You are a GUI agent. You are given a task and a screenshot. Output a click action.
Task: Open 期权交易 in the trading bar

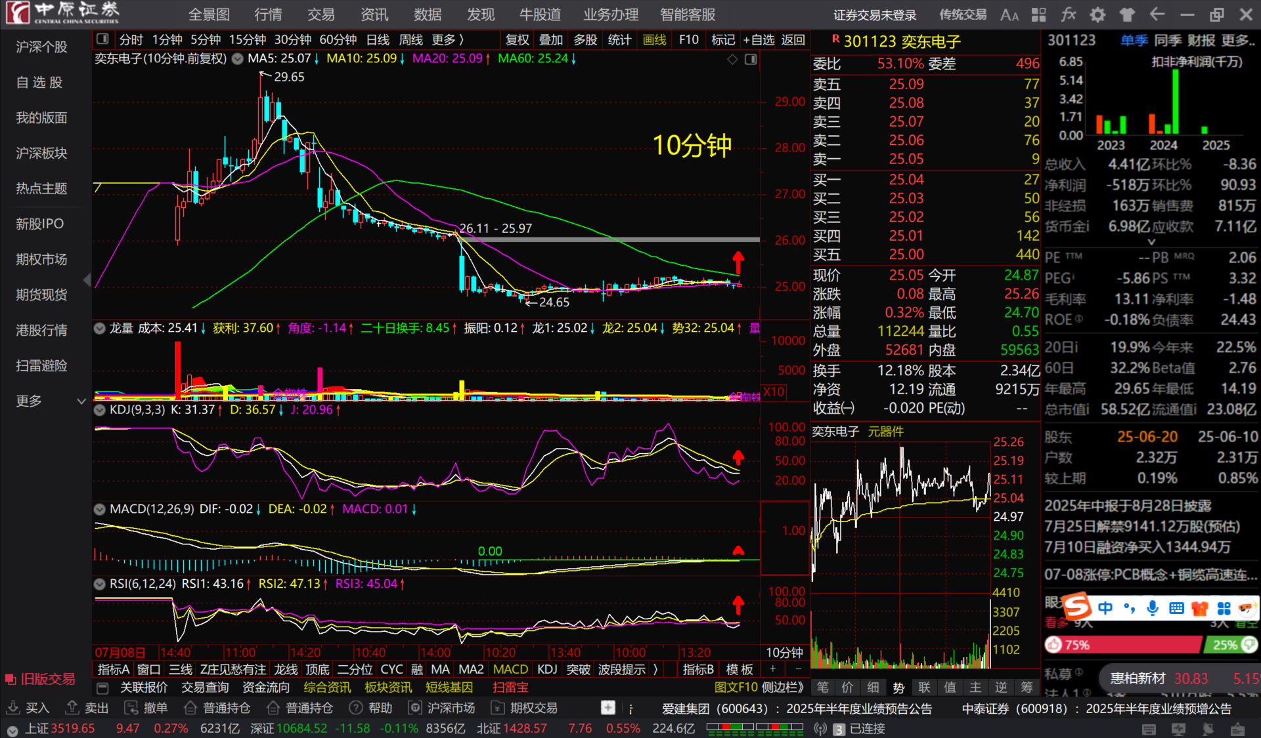(x=524, y=708)
